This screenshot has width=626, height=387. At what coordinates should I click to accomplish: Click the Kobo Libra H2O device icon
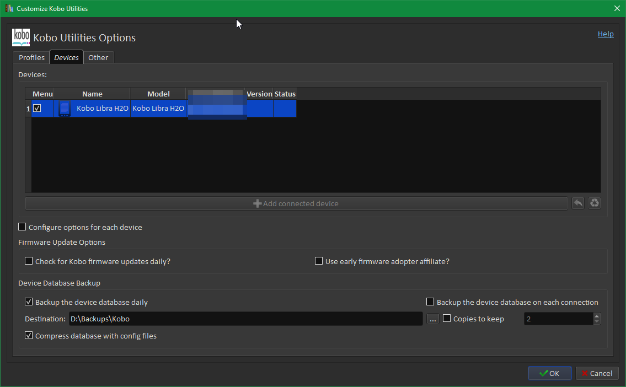(x=65, y=109)
